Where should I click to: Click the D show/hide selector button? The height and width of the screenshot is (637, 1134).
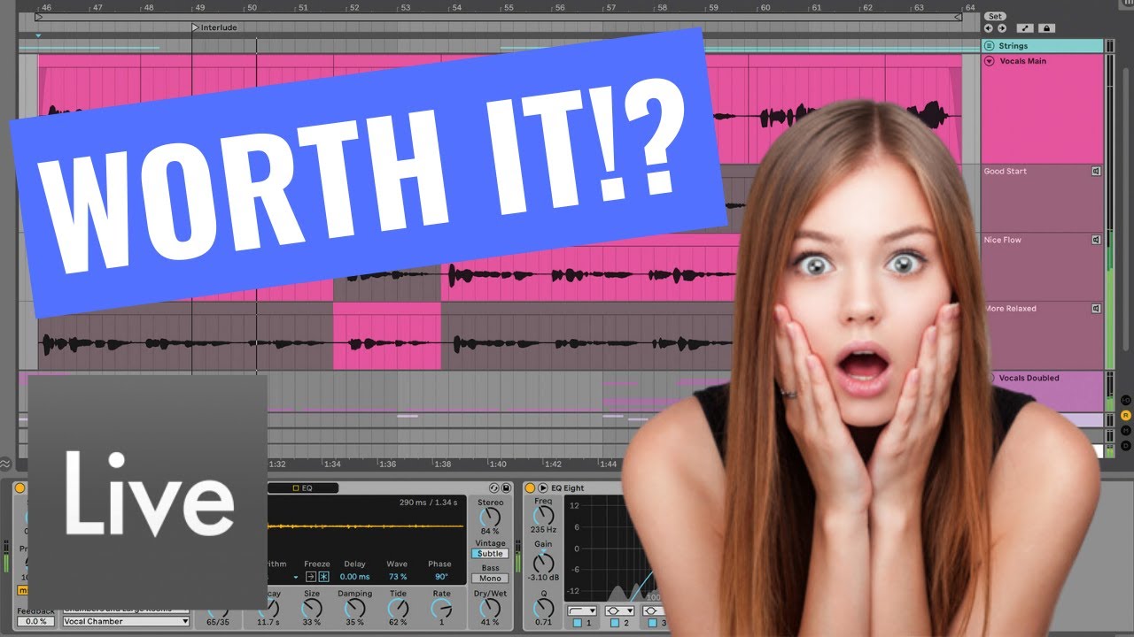[x=1126, y=445]
